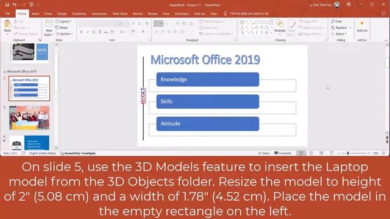Click the Skills blue shape on slide
The width and height of the screenshot is (390, 219).
tap(208, 102)
